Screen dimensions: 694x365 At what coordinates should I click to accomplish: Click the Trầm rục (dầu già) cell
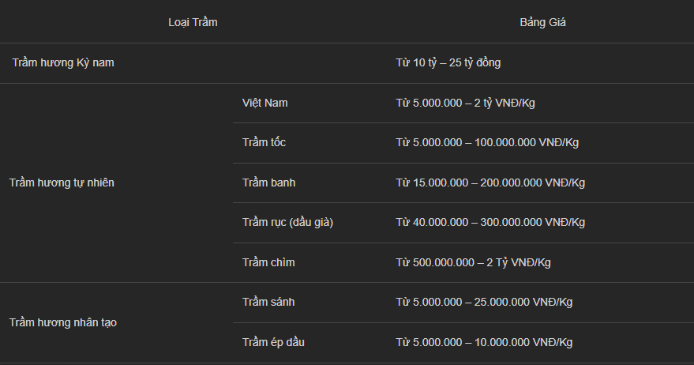click(287, 222)
